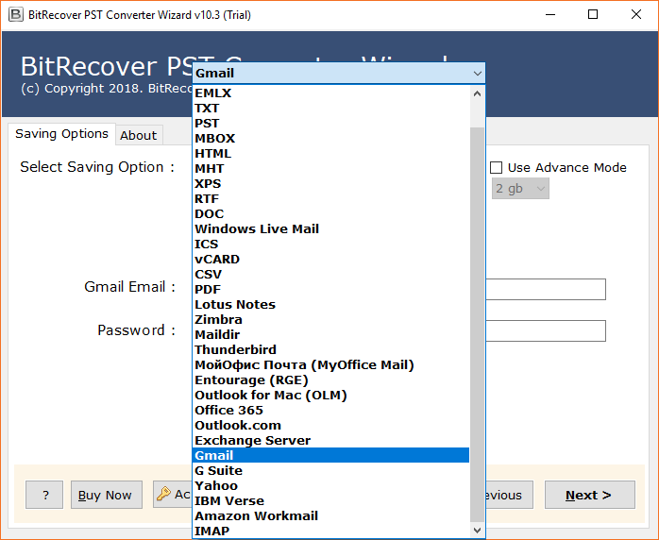Choose Thunderbird from the list

pyautogui.click(x=330, y=350)
